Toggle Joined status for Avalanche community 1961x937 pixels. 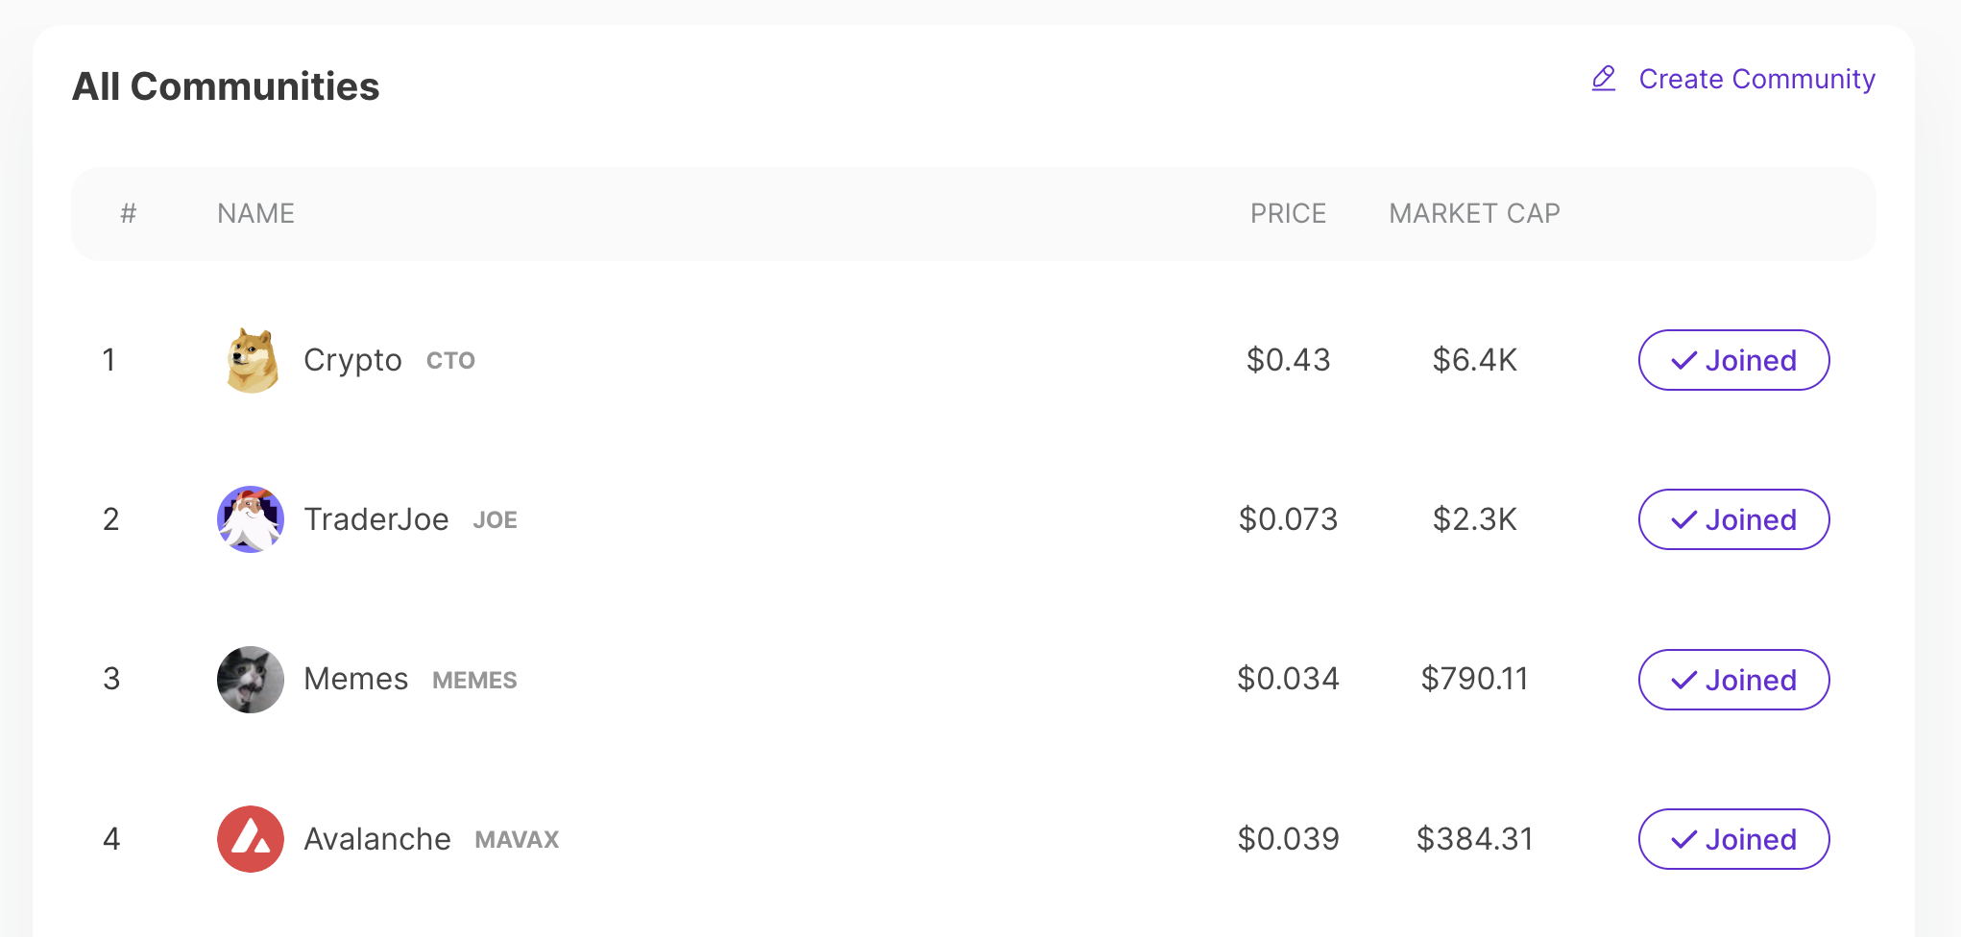(1733, 839)
